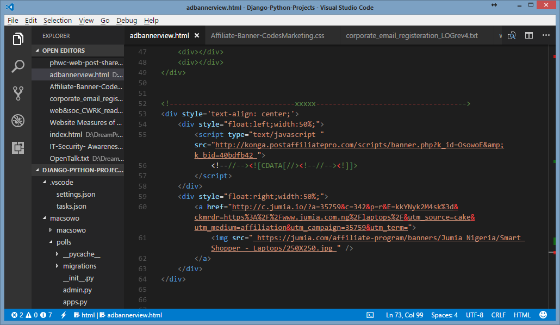Change file encoding via UTF-8
The image size is (560, 325).
[x=474, y=315]
